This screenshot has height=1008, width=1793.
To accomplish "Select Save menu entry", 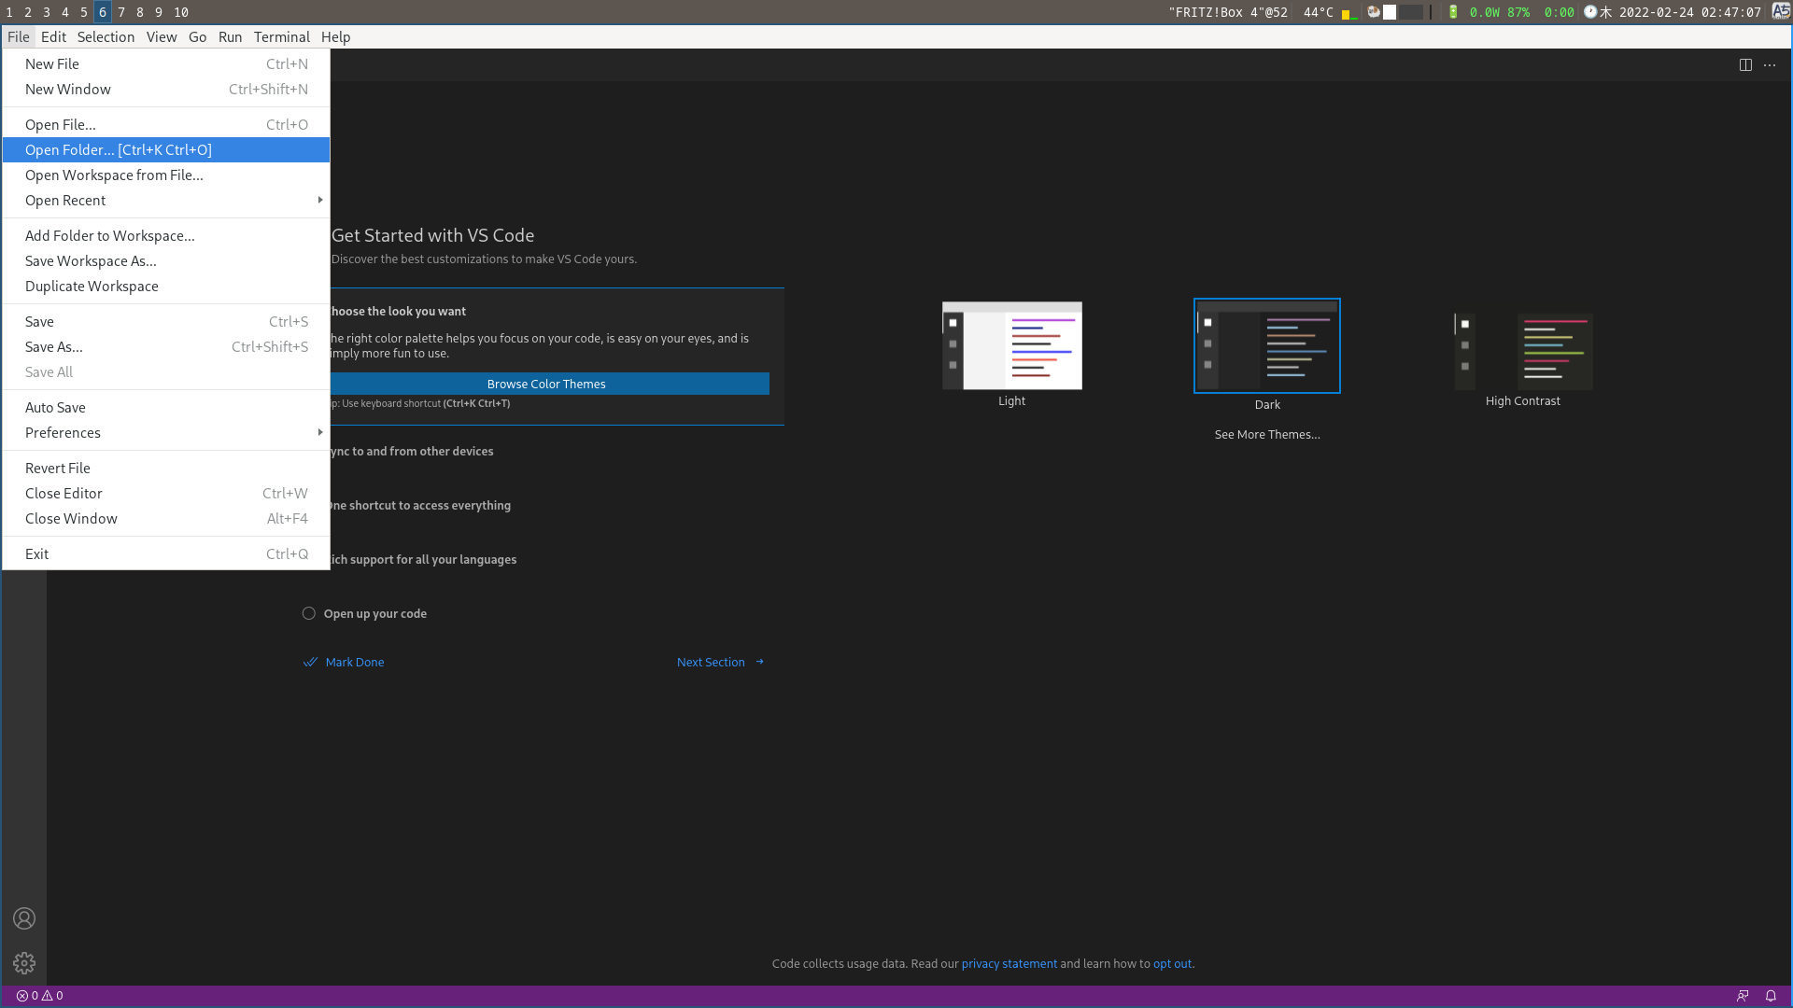I will (x=166, y=321).
